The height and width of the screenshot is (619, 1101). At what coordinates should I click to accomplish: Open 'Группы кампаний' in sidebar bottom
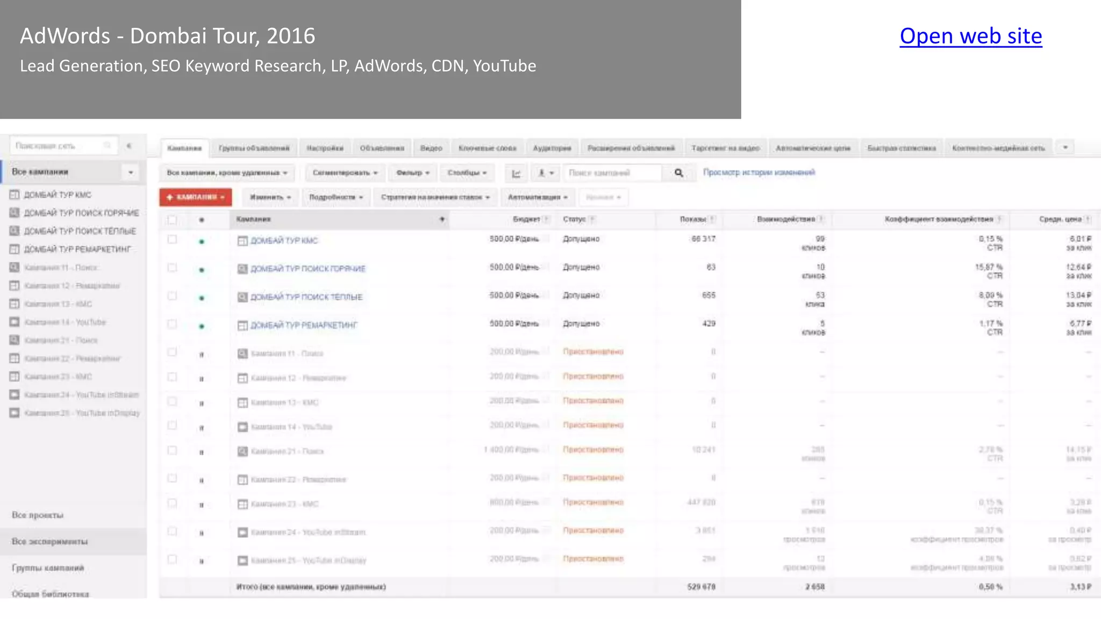[48, 568]
